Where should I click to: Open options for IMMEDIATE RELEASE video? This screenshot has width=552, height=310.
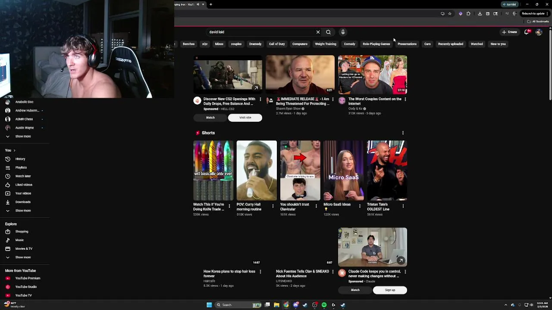click(332, 99)
